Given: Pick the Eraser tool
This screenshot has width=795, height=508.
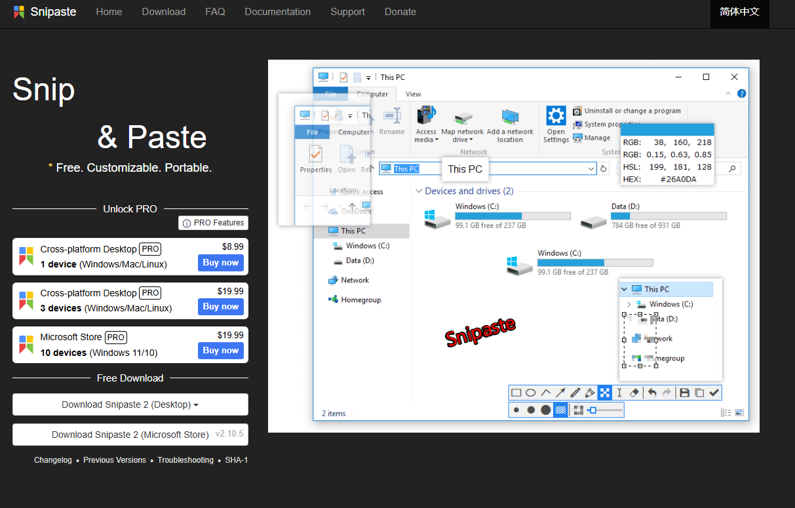Looking at the screenshot, I should (634, 393).
